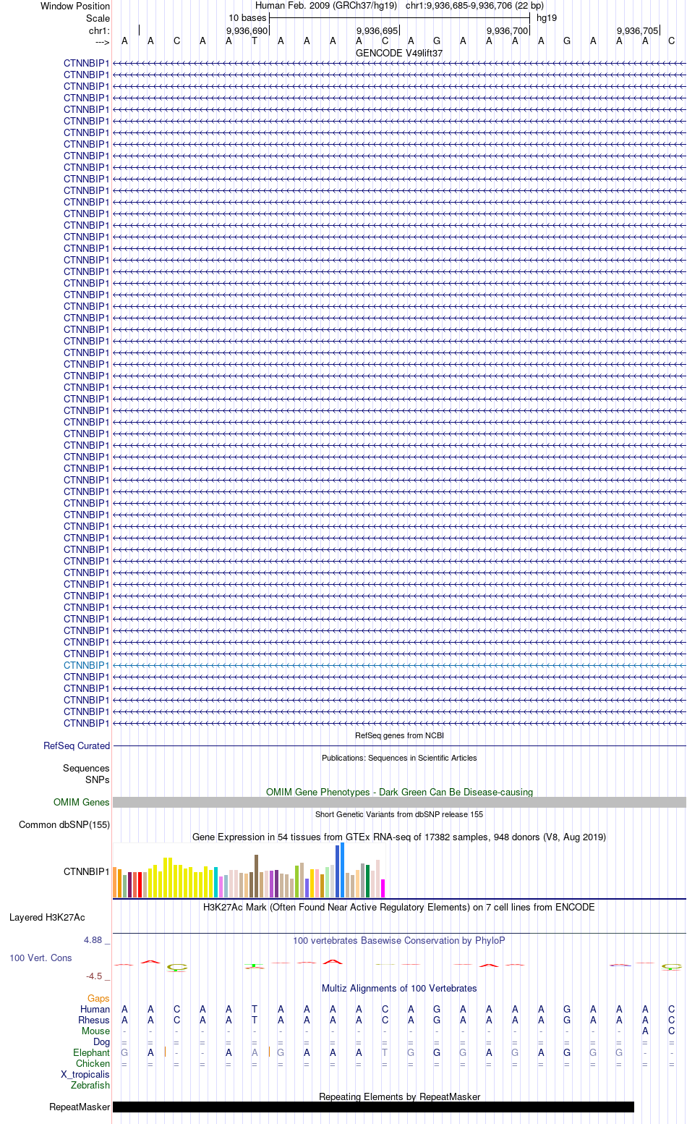Click the hg19 assembly label
Viewport: 687px width, 1124px height.
[547, 17]
